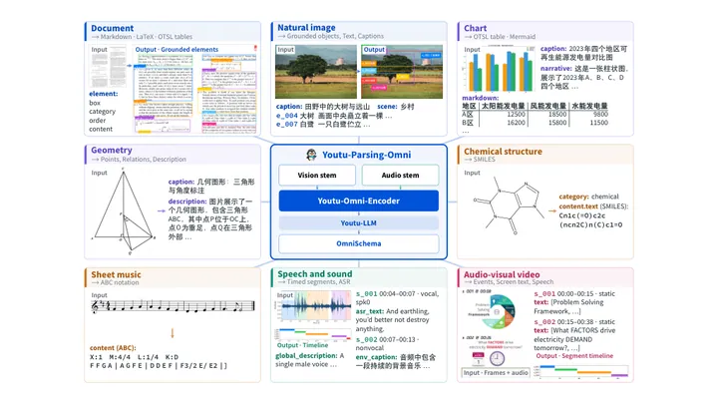Click the clock icon in the video frame
The height and width of the screenshot is (404, 718).
pyautogui.click(x=498, y=358)
